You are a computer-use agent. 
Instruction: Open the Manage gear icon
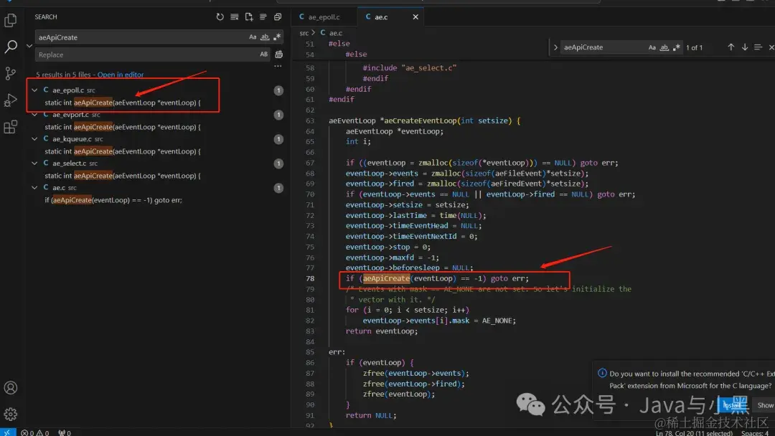(x=10, y=414)
